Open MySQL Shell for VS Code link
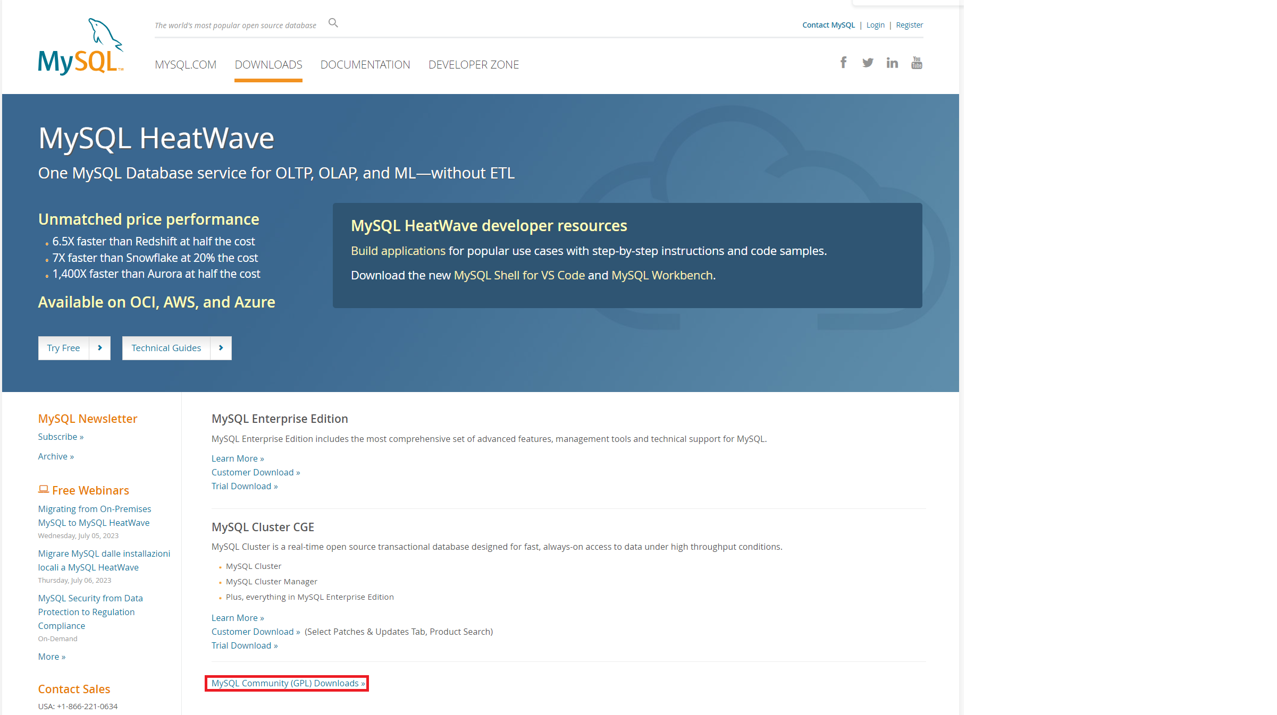Viewport: 1277px width, 715px height. point(519,275)
